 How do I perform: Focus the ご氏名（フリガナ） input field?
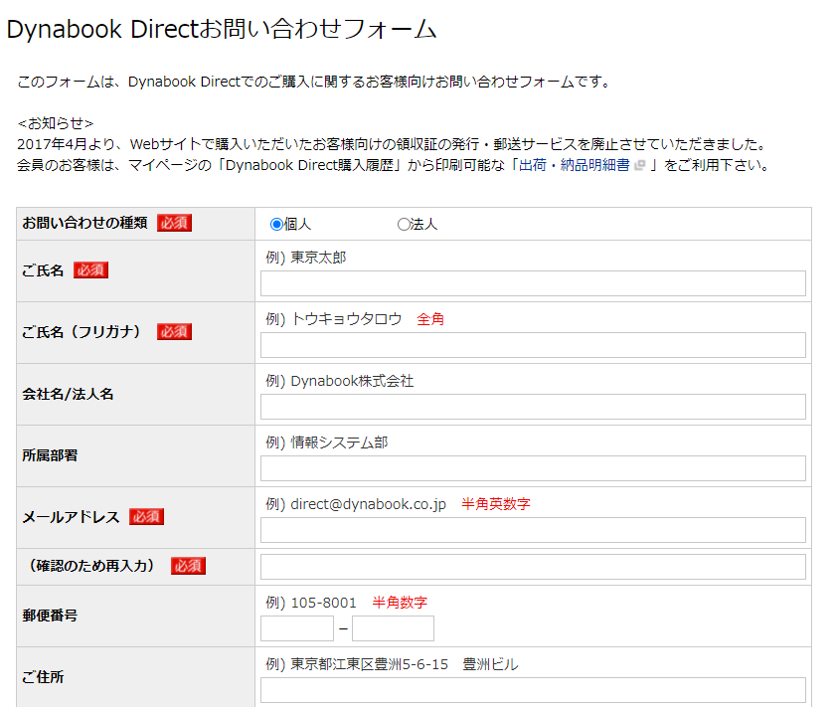(x=533, y=345)
